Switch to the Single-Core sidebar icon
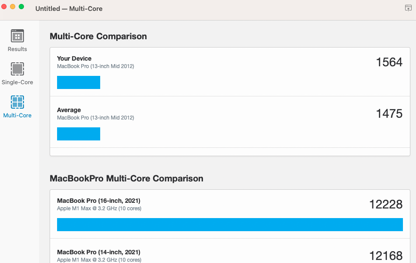This screenshot has width=416, height=263. click(x=17, y=69)
